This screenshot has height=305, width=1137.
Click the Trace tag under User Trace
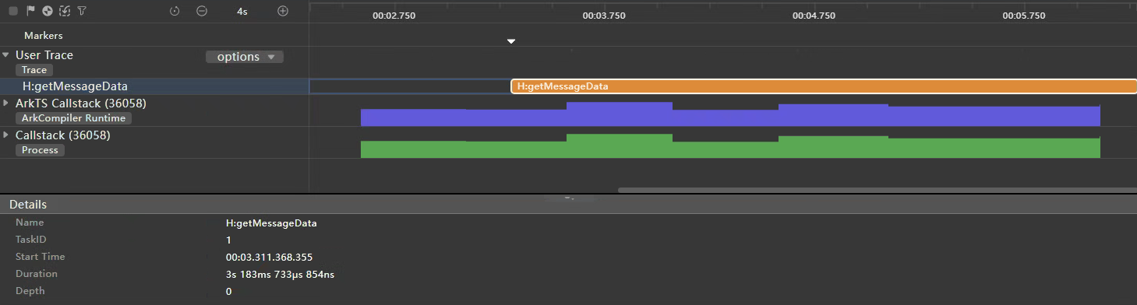(x=34, y=70)
